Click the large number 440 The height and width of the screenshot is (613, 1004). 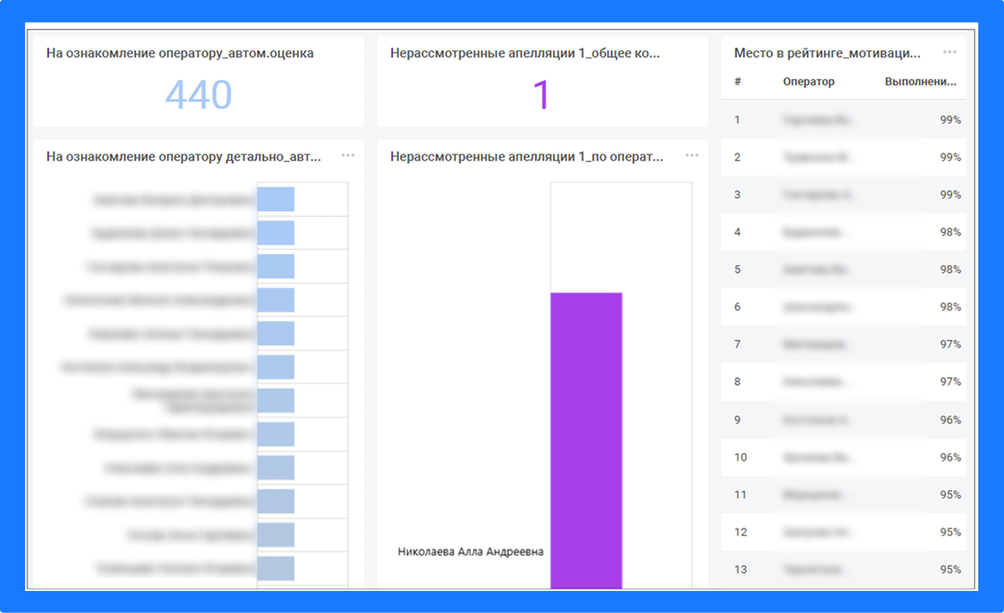[198, 94]
